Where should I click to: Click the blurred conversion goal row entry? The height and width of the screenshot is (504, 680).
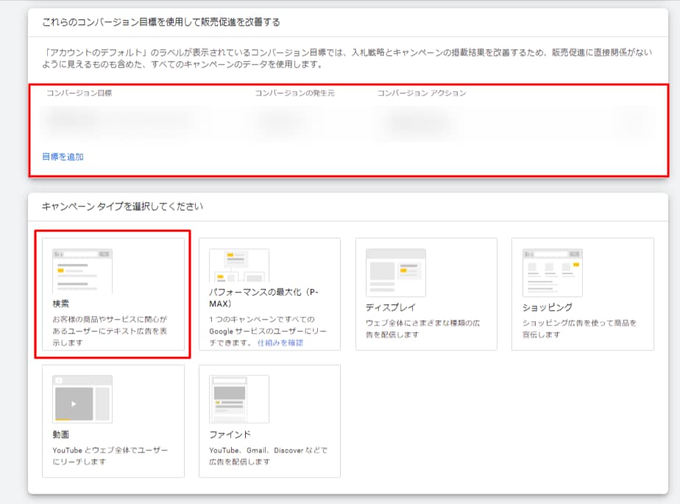point(118,121)
